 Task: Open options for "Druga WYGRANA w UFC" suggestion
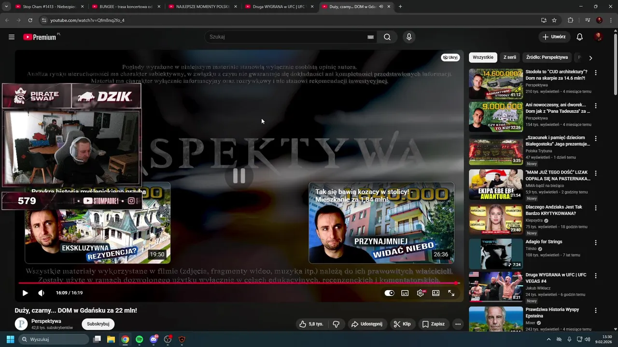click(595, 276)
